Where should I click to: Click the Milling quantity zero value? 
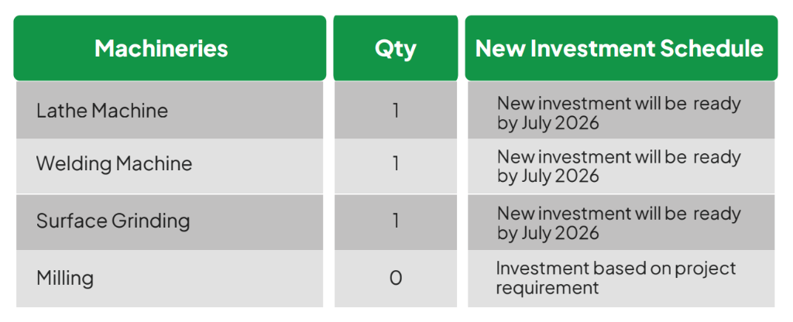click(x=396, y=279)
